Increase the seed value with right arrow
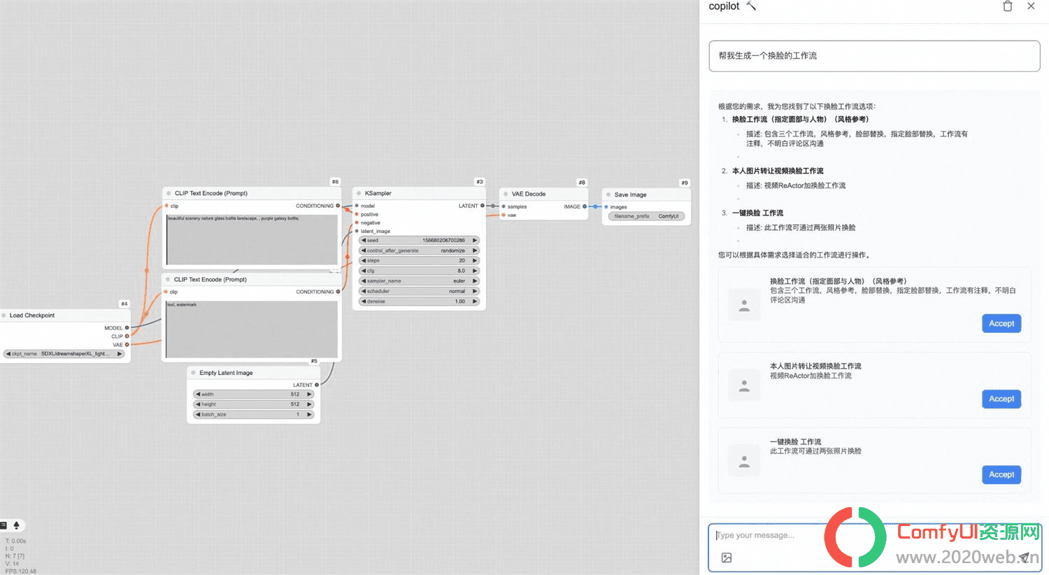 (x=475, y=240)
